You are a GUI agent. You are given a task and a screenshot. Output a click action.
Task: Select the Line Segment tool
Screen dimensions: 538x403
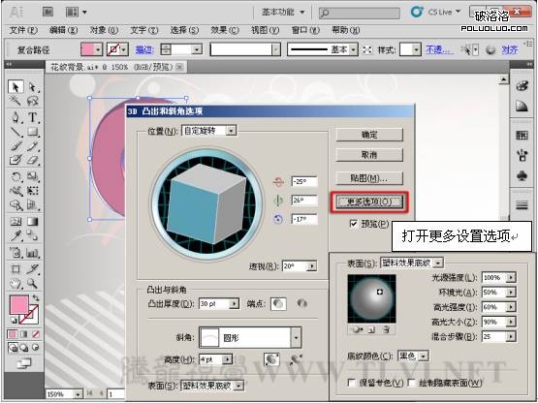tap(16, 132)
